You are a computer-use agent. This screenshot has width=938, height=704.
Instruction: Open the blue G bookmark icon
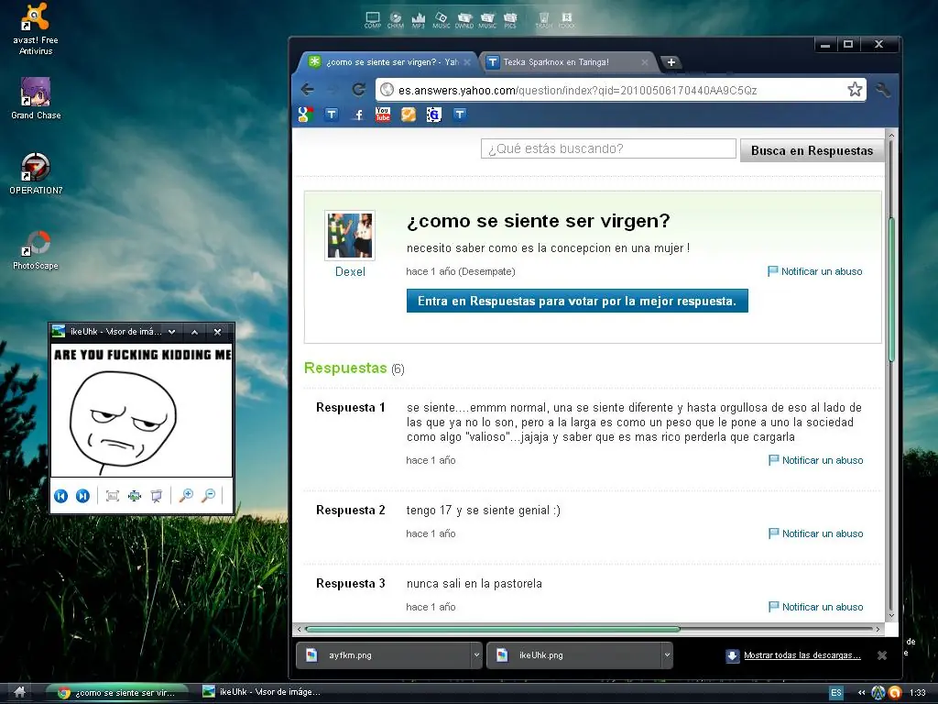point(433,115)
